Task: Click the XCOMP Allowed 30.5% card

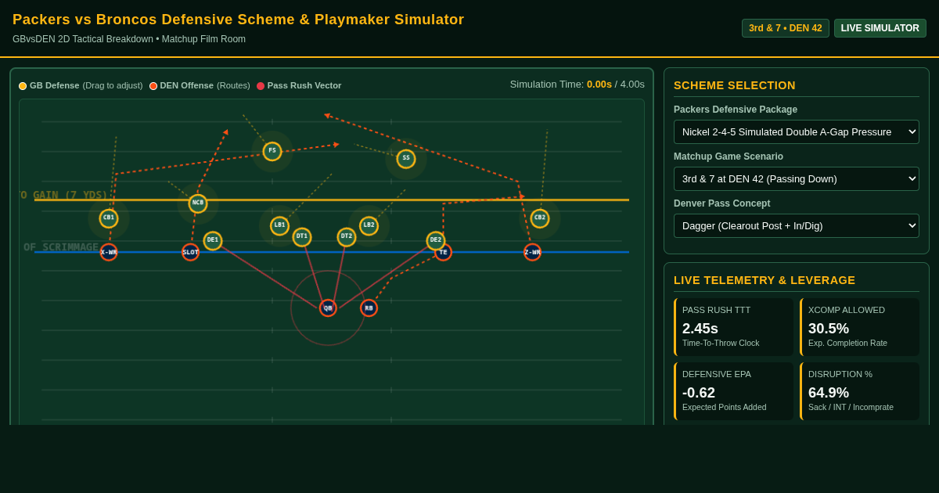Action: tap(859, 327)
